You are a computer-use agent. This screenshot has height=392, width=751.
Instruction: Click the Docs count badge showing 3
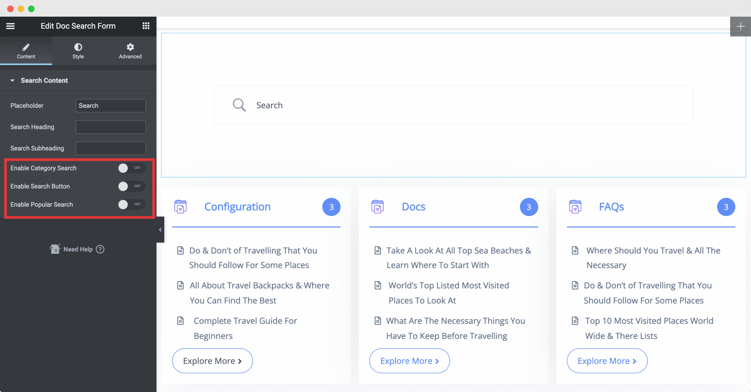point(529,207)
